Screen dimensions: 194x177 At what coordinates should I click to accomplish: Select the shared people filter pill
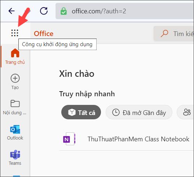pos(185,112)
